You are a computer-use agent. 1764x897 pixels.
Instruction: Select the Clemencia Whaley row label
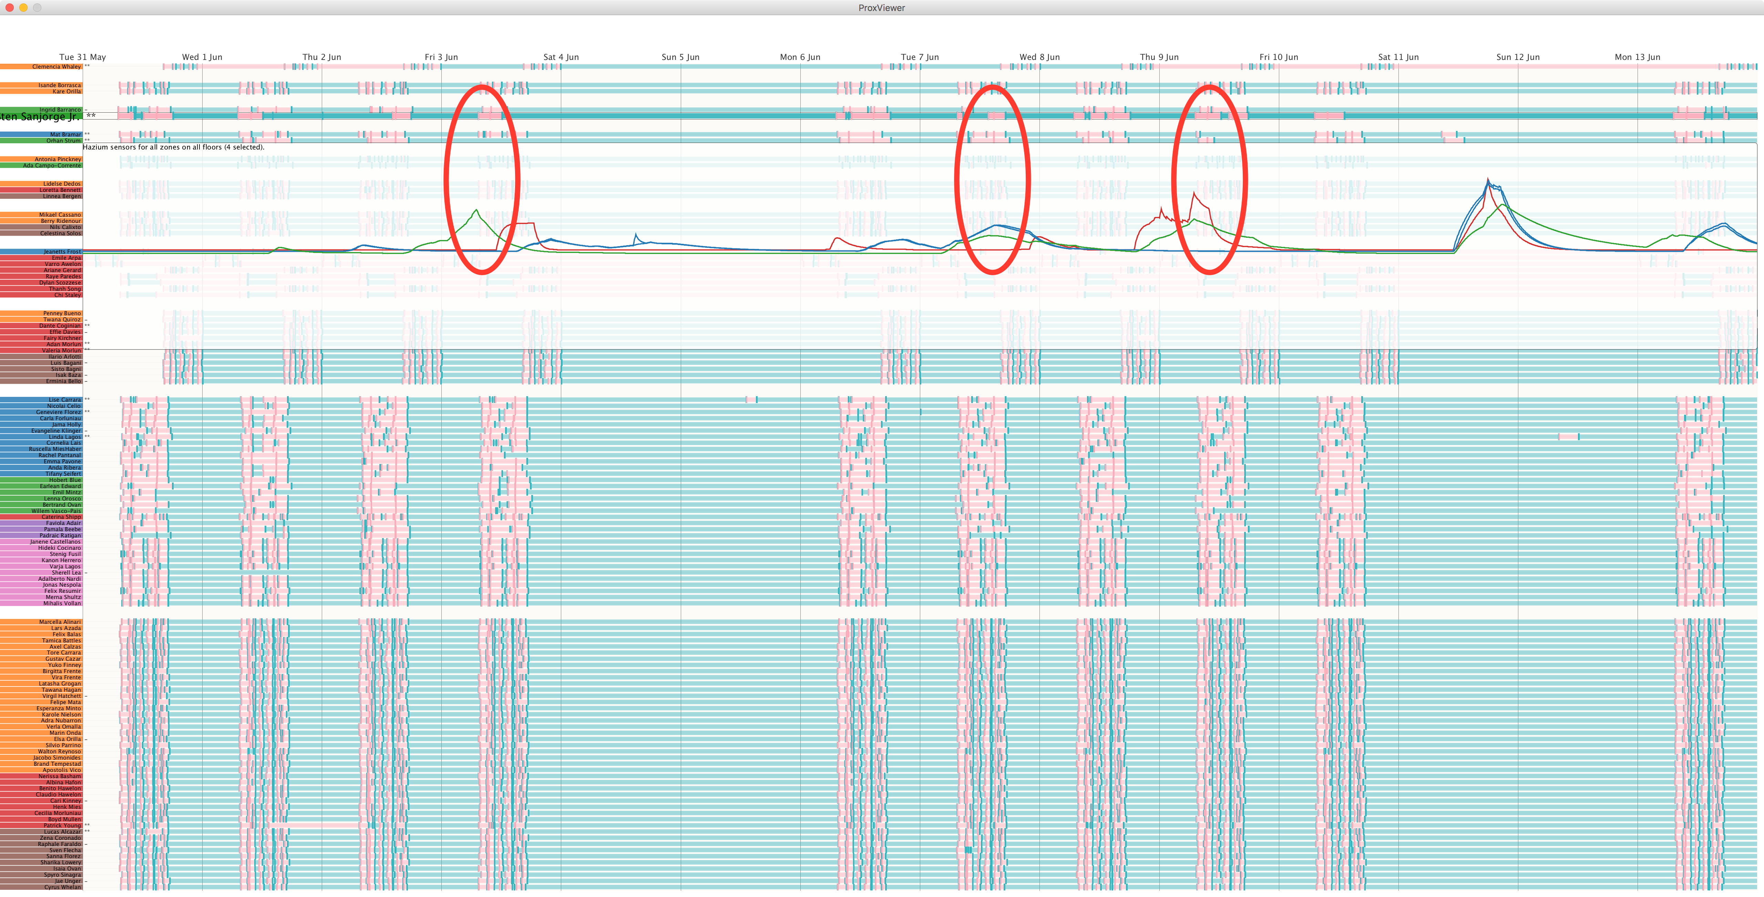(x=41, y=66)
